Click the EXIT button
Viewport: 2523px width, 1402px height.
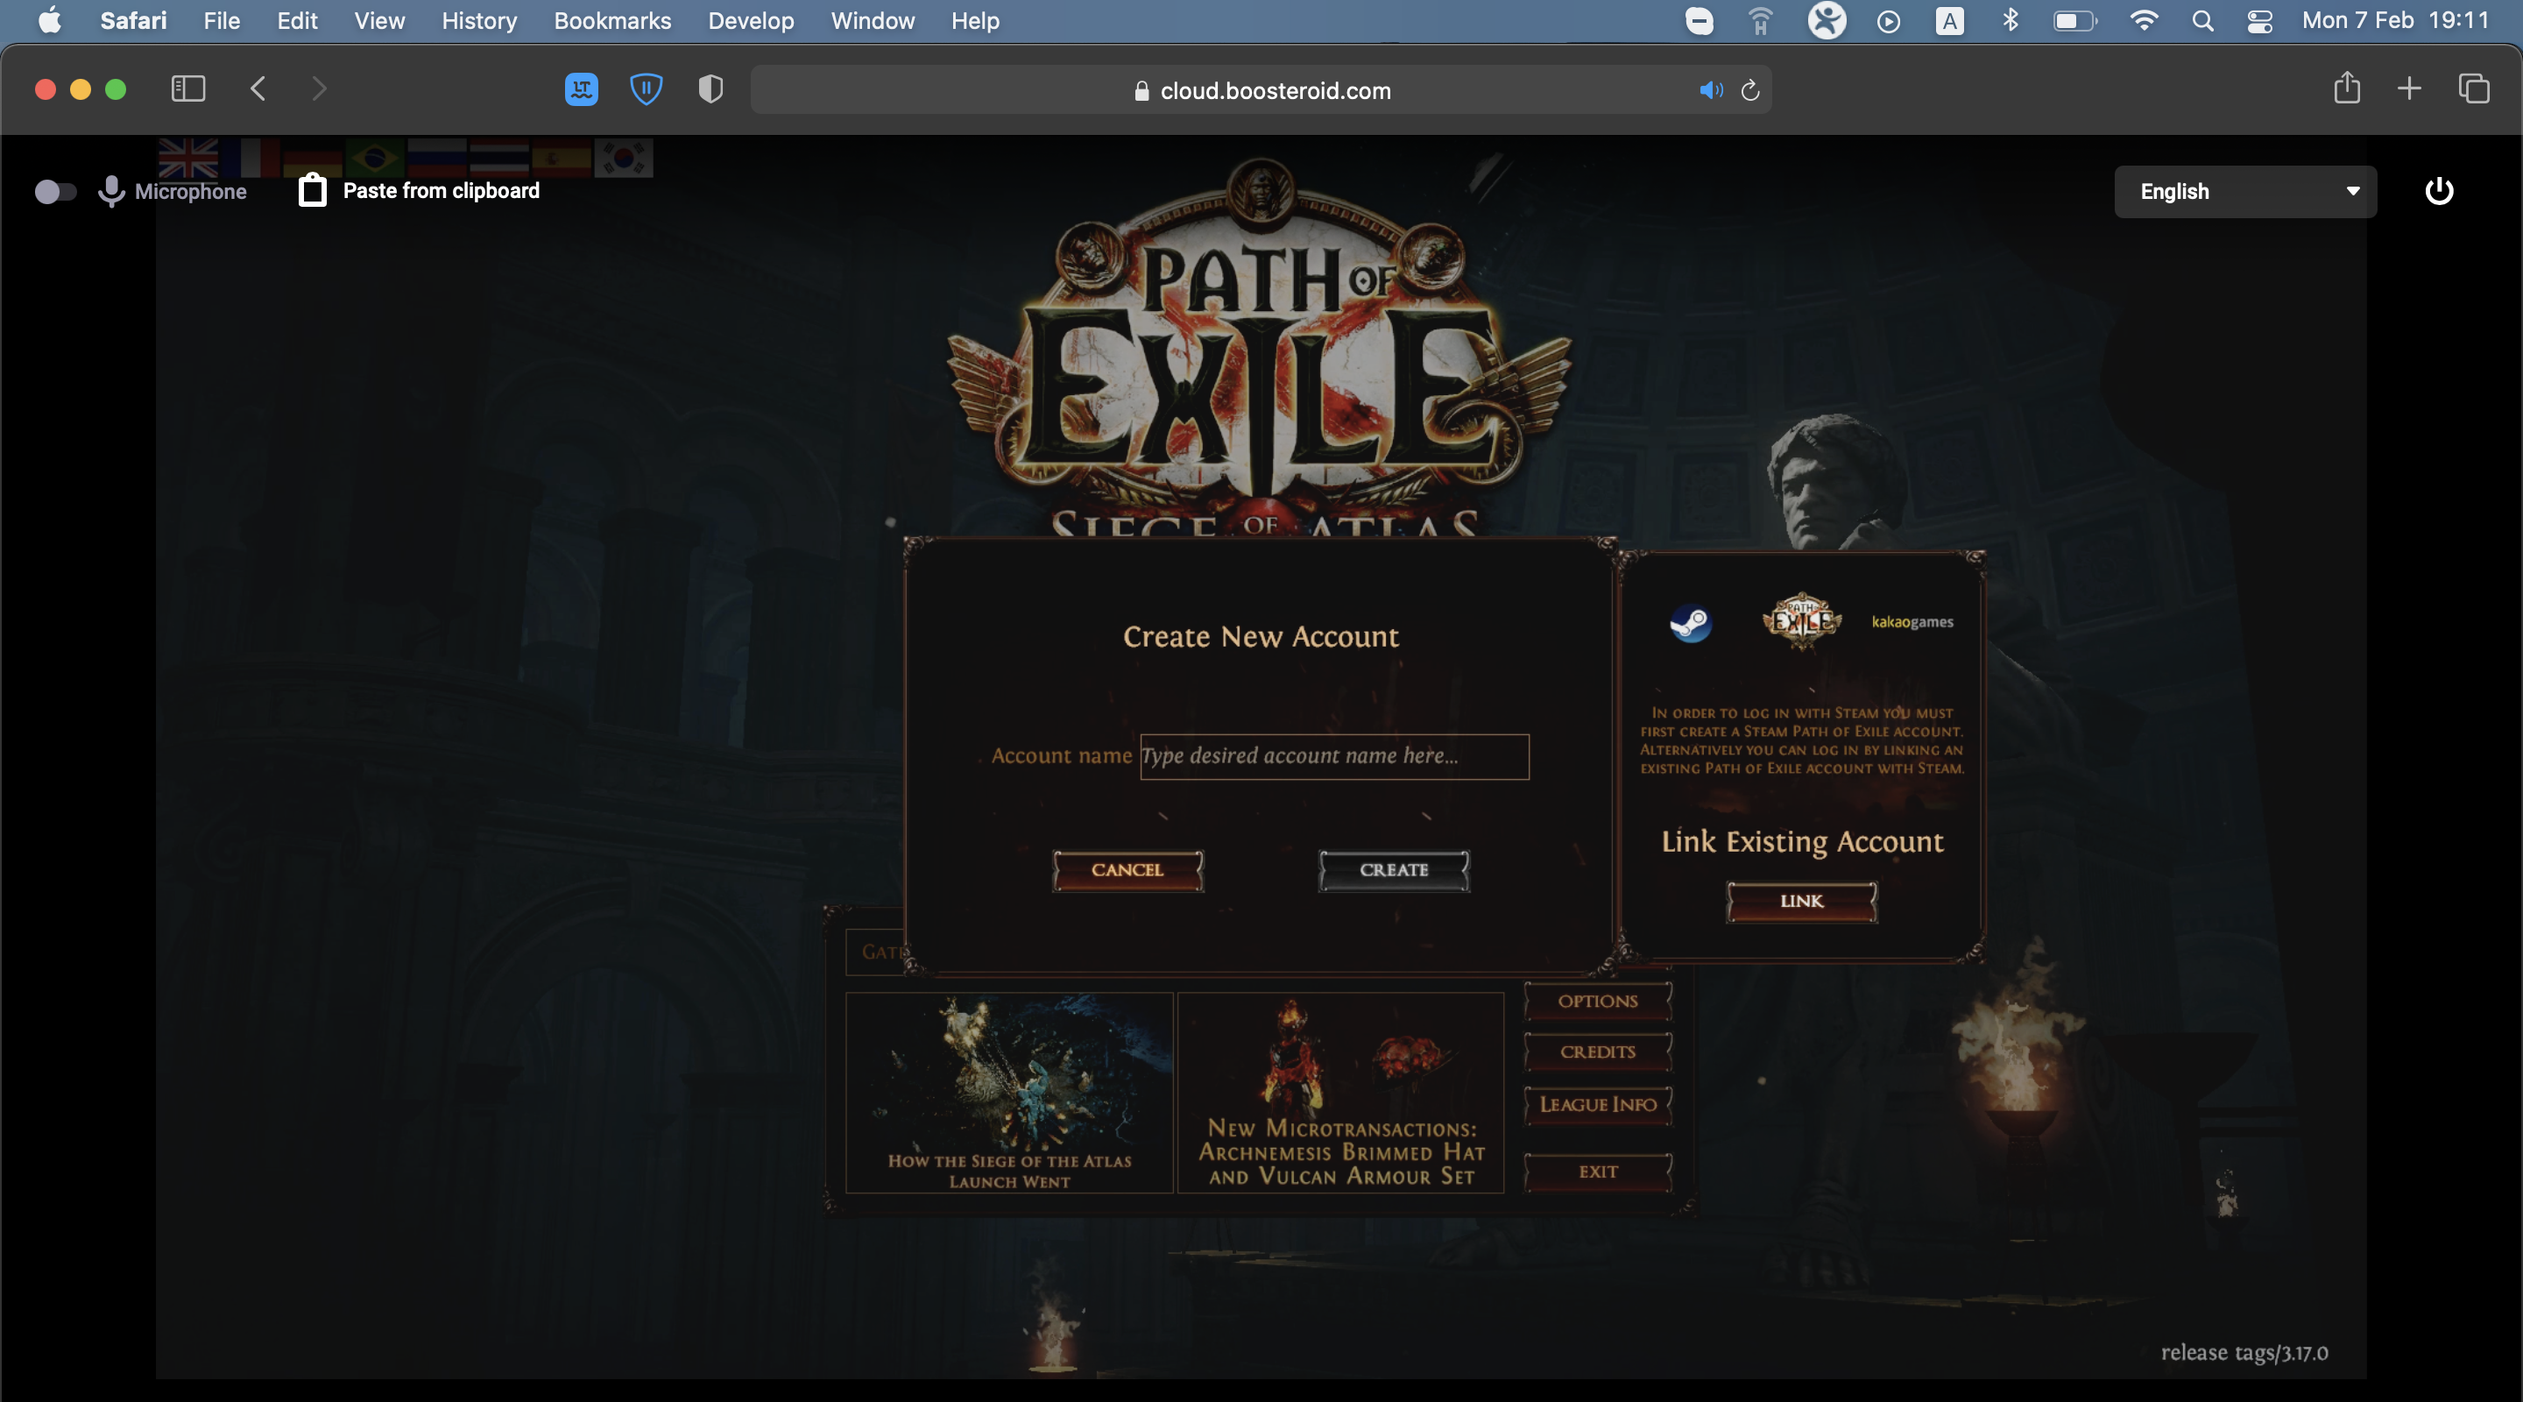(x=1597, y=1172)
